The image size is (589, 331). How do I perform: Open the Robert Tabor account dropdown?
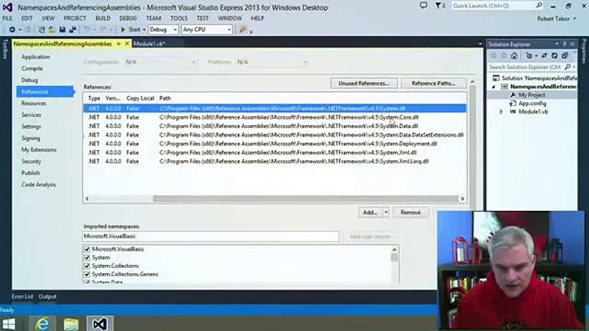tap(556, 18)
